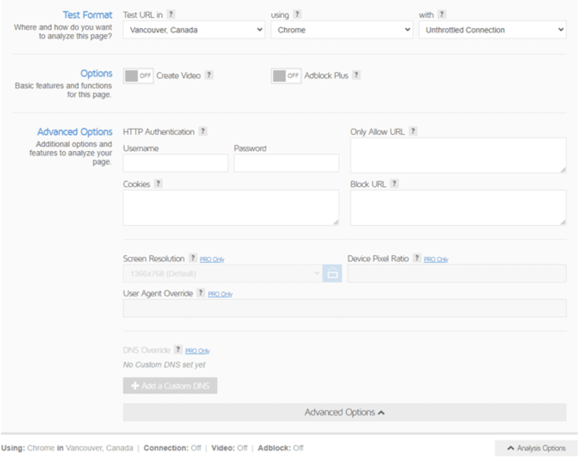Collapse the Analysis Options panel
The image size is (582, 462).
coord(536,448)
